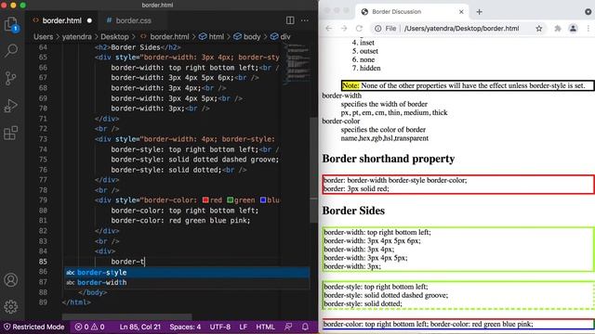
Task: Reload the Border Discussion page
Action: click(359, 29)
